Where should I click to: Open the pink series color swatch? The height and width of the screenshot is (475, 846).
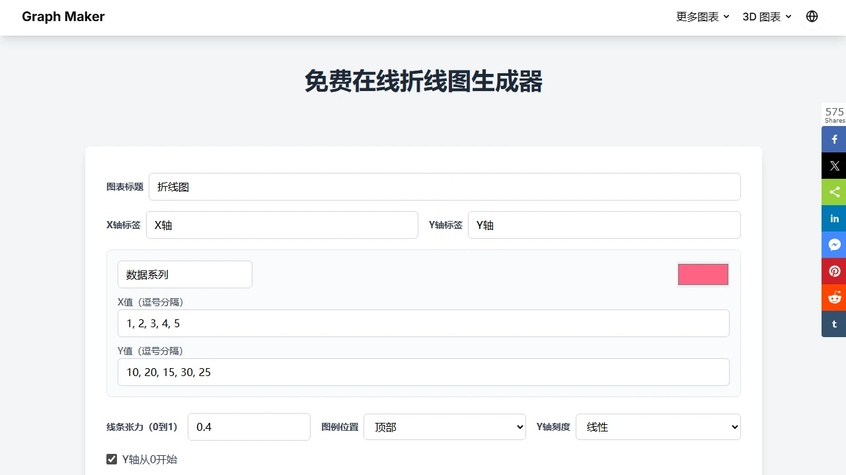(703, 274)
